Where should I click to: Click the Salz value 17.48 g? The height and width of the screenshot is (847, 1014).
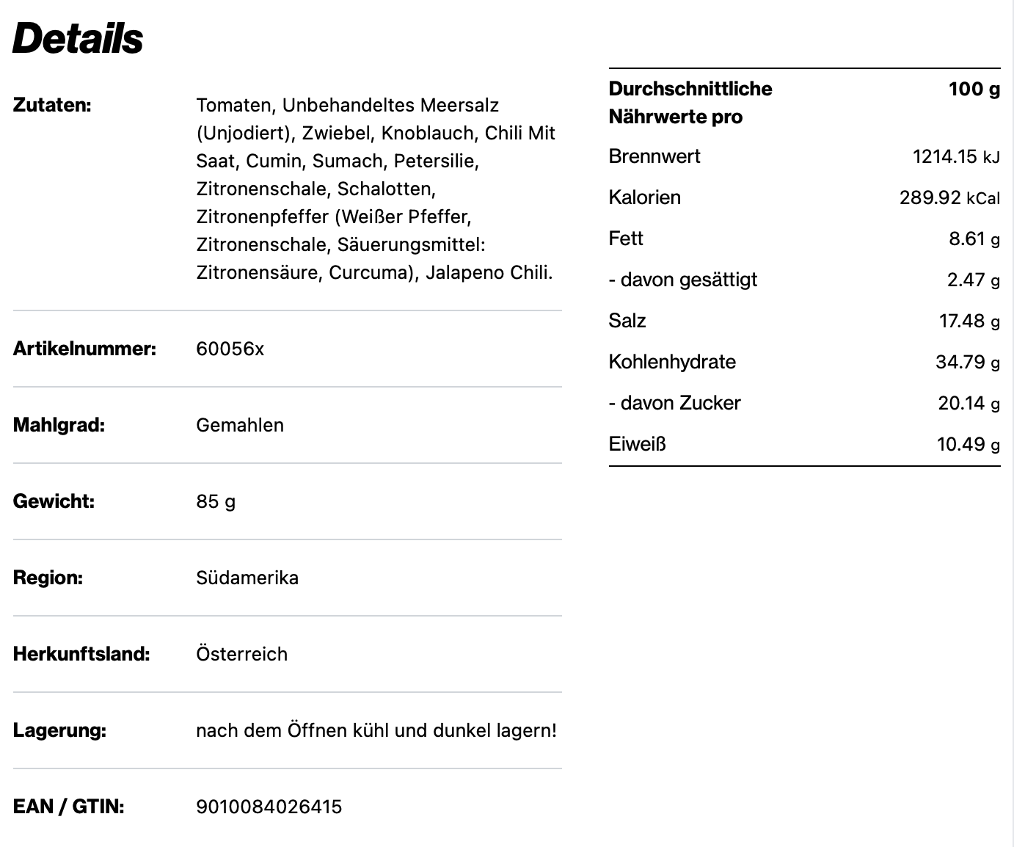969,321
